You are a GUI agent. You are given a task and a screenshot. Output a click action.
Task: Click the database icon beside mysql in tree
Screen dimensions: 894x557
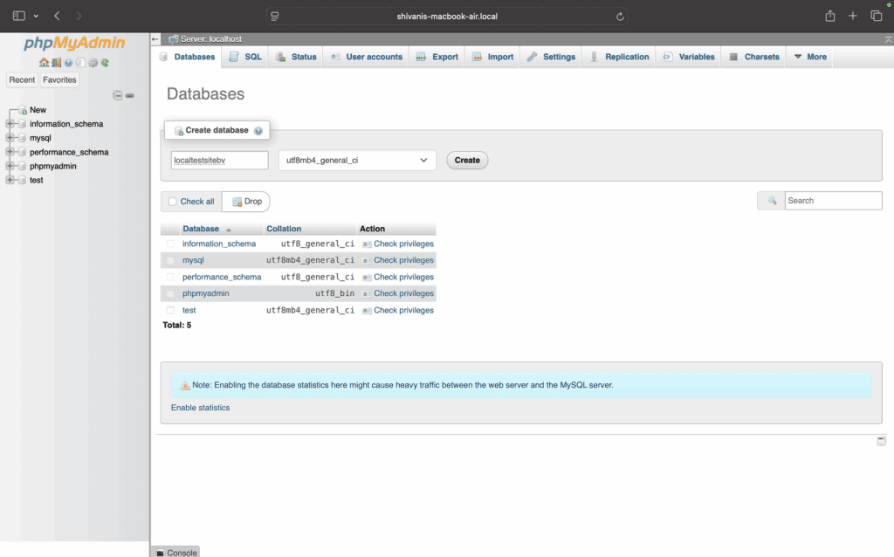(x=22, y=138)
